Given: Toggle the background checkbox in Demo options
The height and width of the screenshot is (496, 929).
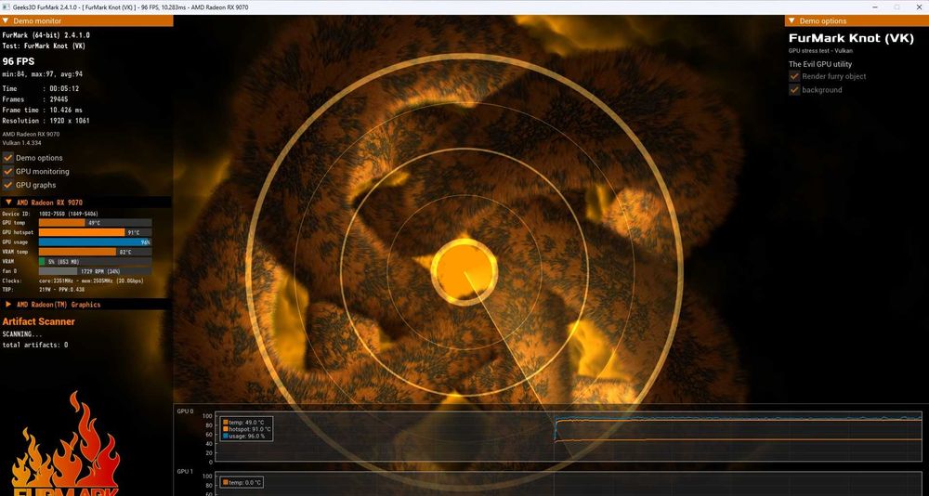Looking at the screenshot, I should 794,90.
